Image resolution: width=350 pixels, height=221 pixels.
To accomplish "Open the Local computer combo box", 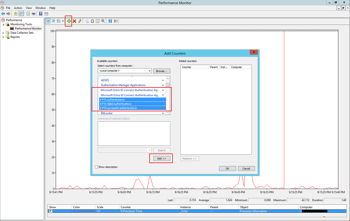I will tap(125, 71).
